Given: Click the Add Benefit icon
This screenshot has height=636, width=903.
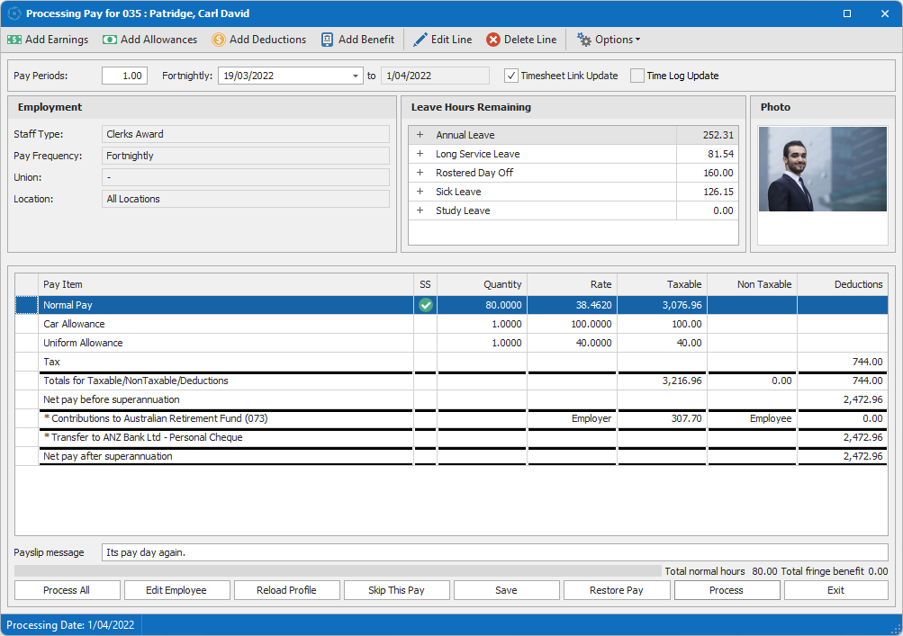Looking at the screenshot, I should [328, 40].
